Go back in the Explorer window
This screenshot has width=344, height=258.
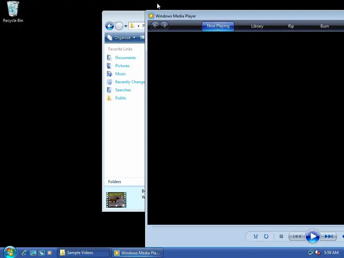point(110,26)
